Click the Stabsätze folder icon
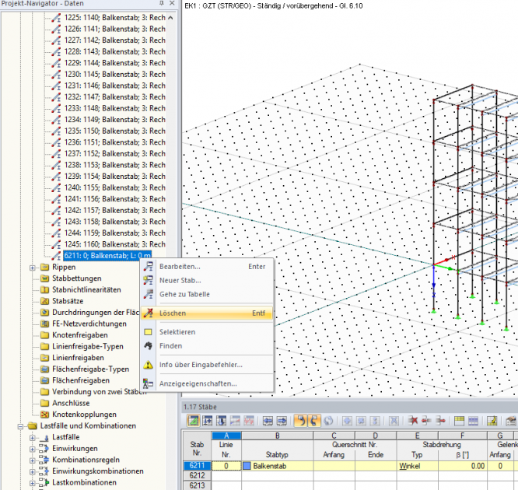 click(x=45, y=301)
